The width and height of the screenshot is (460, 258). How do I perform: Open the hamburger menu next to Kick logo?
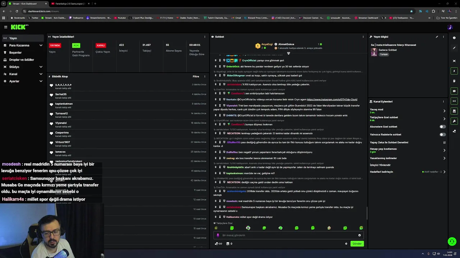(6, 27)
